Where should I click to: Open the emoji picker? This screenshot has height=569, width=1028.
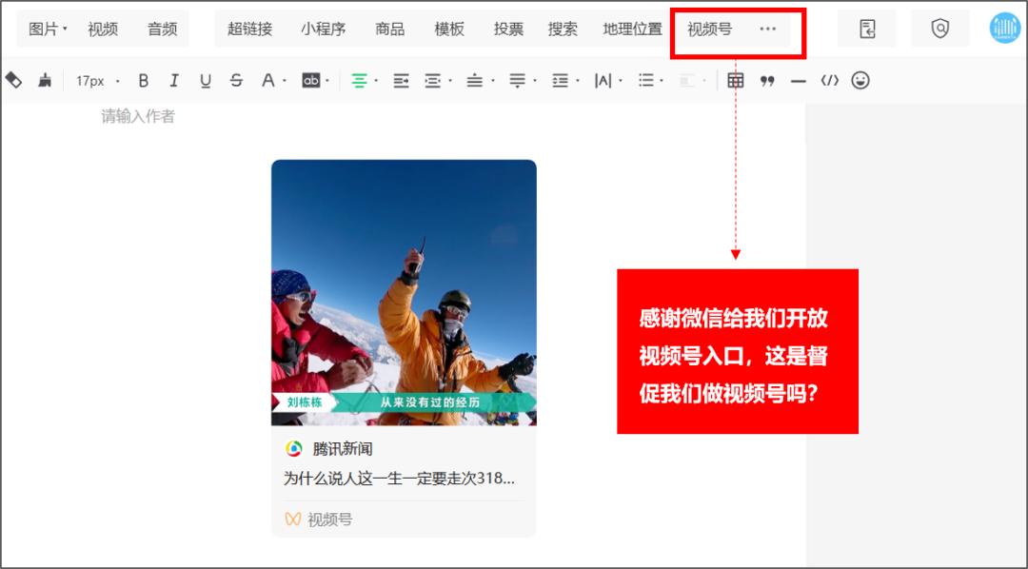860,81
